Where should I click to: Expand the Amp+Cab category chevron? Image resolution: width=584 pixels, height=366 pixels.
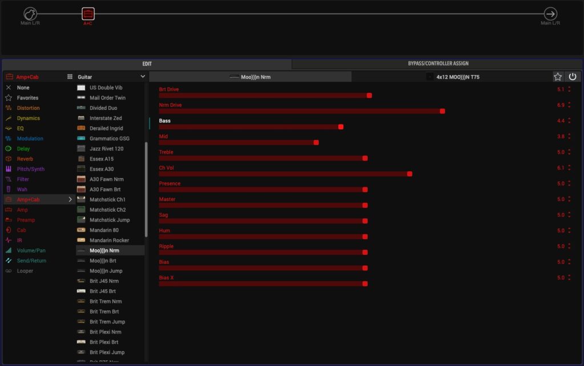(x=70, y=200)
